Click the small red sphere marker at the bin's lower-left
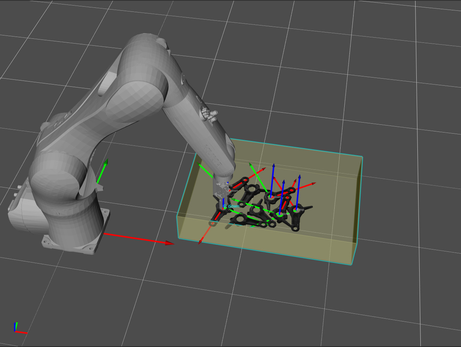This screenshot has width=461, height=347. click(x=212, y=224)
